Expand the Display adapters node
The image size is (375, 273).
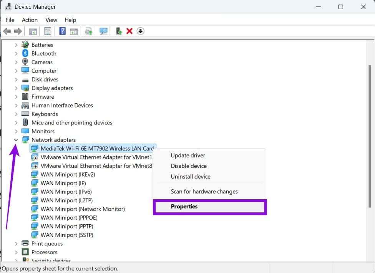click(x=16, y=88)
